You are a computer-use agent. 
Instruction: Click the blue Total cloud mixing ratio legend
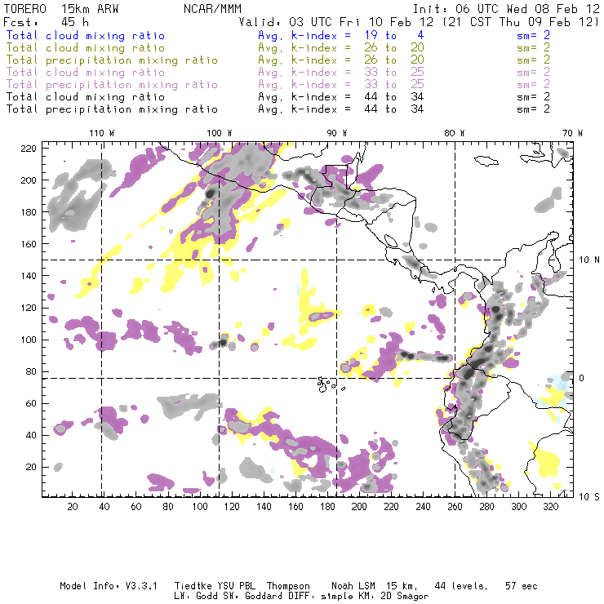(x=86, y=35)
